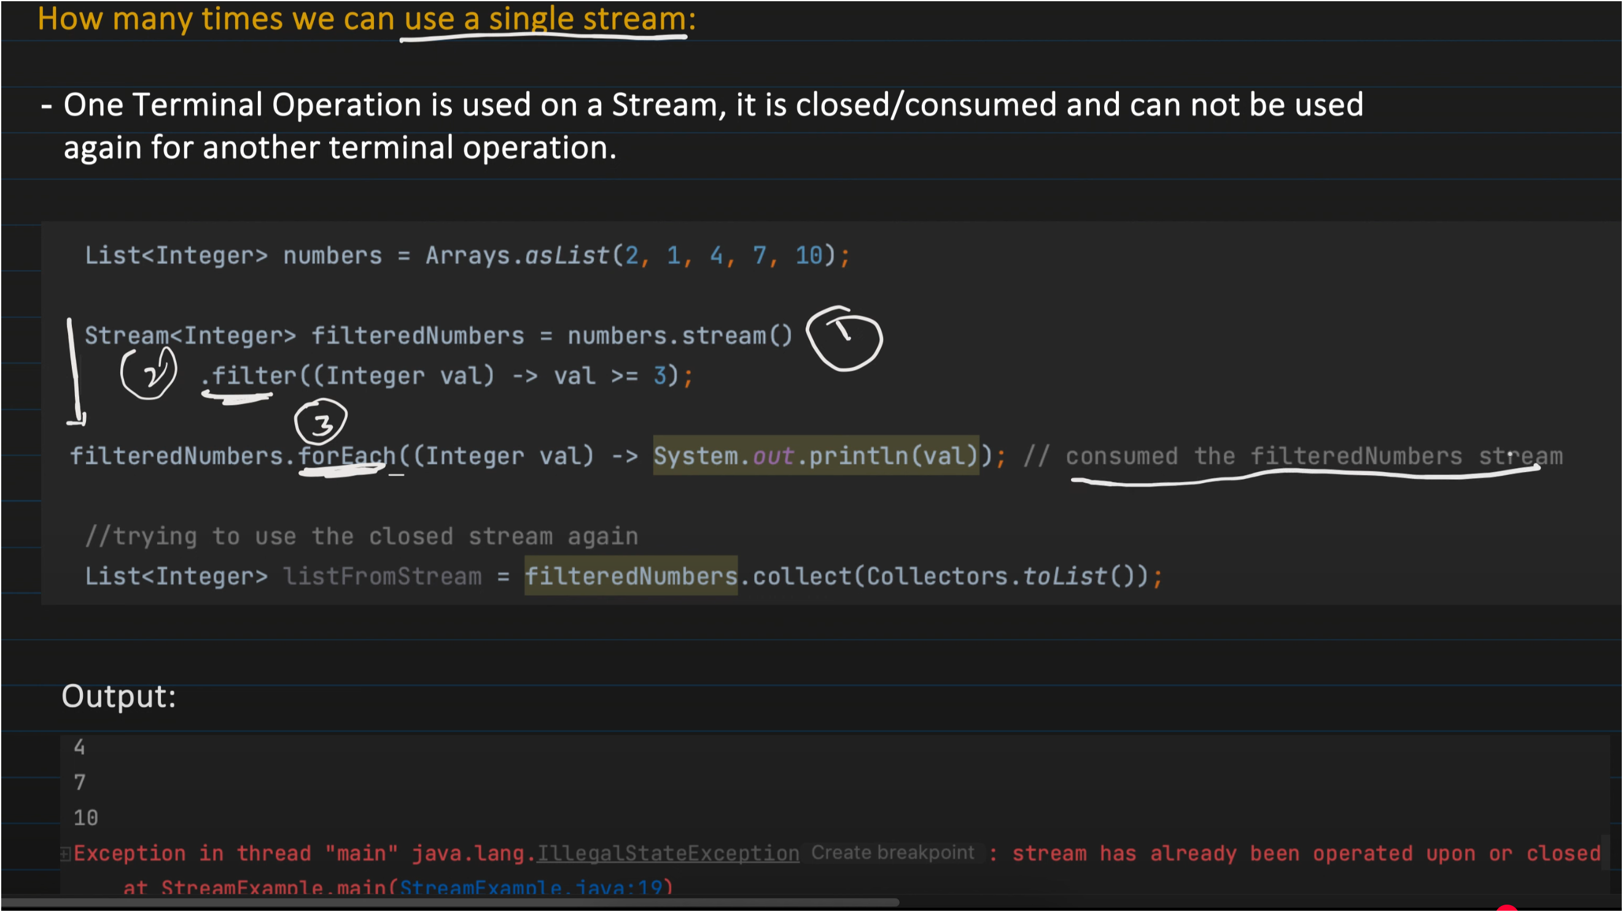This screenshot has height=912, width=1623.
Task: Click the Arrays.asList call in first line
Action: click(x=516, y=256)
